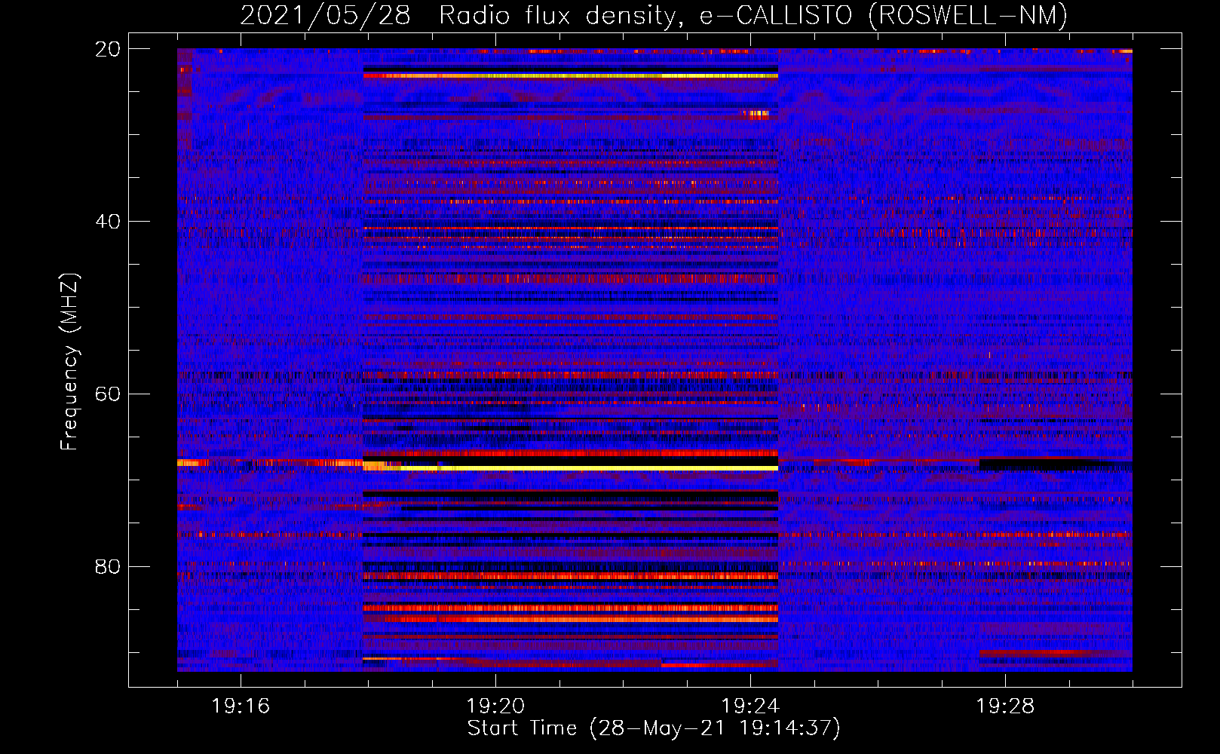This screenshot has width=1220, height=754.
Task: Click the black dropout band after 19:28
Action: (x=1056, y=464)
